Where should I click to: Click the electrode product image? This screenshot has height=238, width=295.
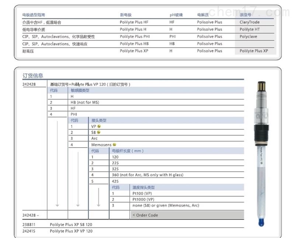(x=261, y=154)
